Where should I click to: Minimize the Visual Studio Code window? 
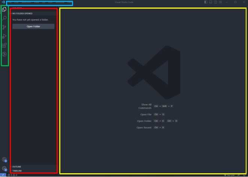227,2
